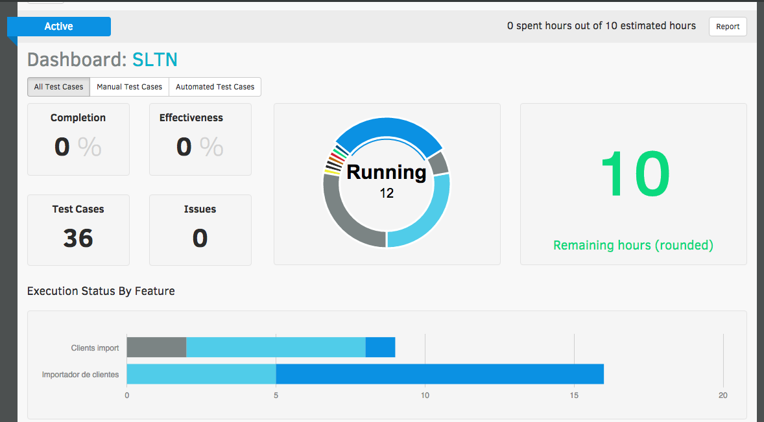Switch to Manual Test Cases tab
Screen dimensions: 764x422
click(129, 87)
